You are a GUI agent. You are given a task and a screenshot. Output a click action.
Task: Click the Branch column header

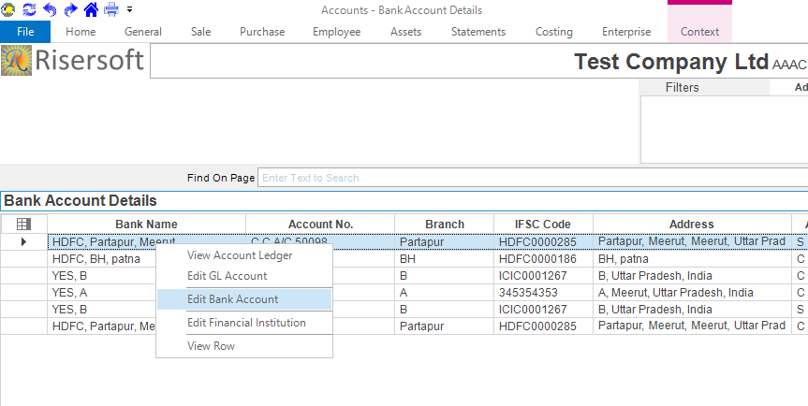click(x=444, y=225)
